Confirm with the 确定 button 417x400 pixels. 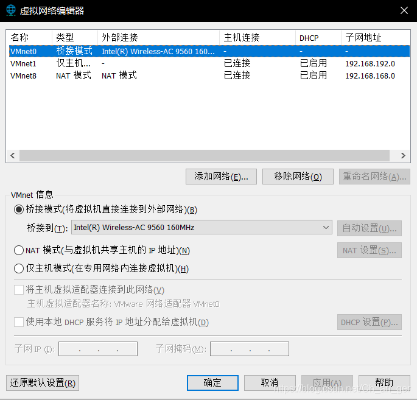[x=212, y=383]
